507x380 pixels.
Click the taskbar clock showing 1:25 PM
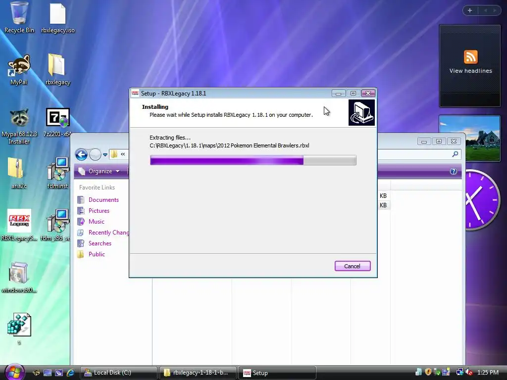pyautogui.click(x=488, y=373)
